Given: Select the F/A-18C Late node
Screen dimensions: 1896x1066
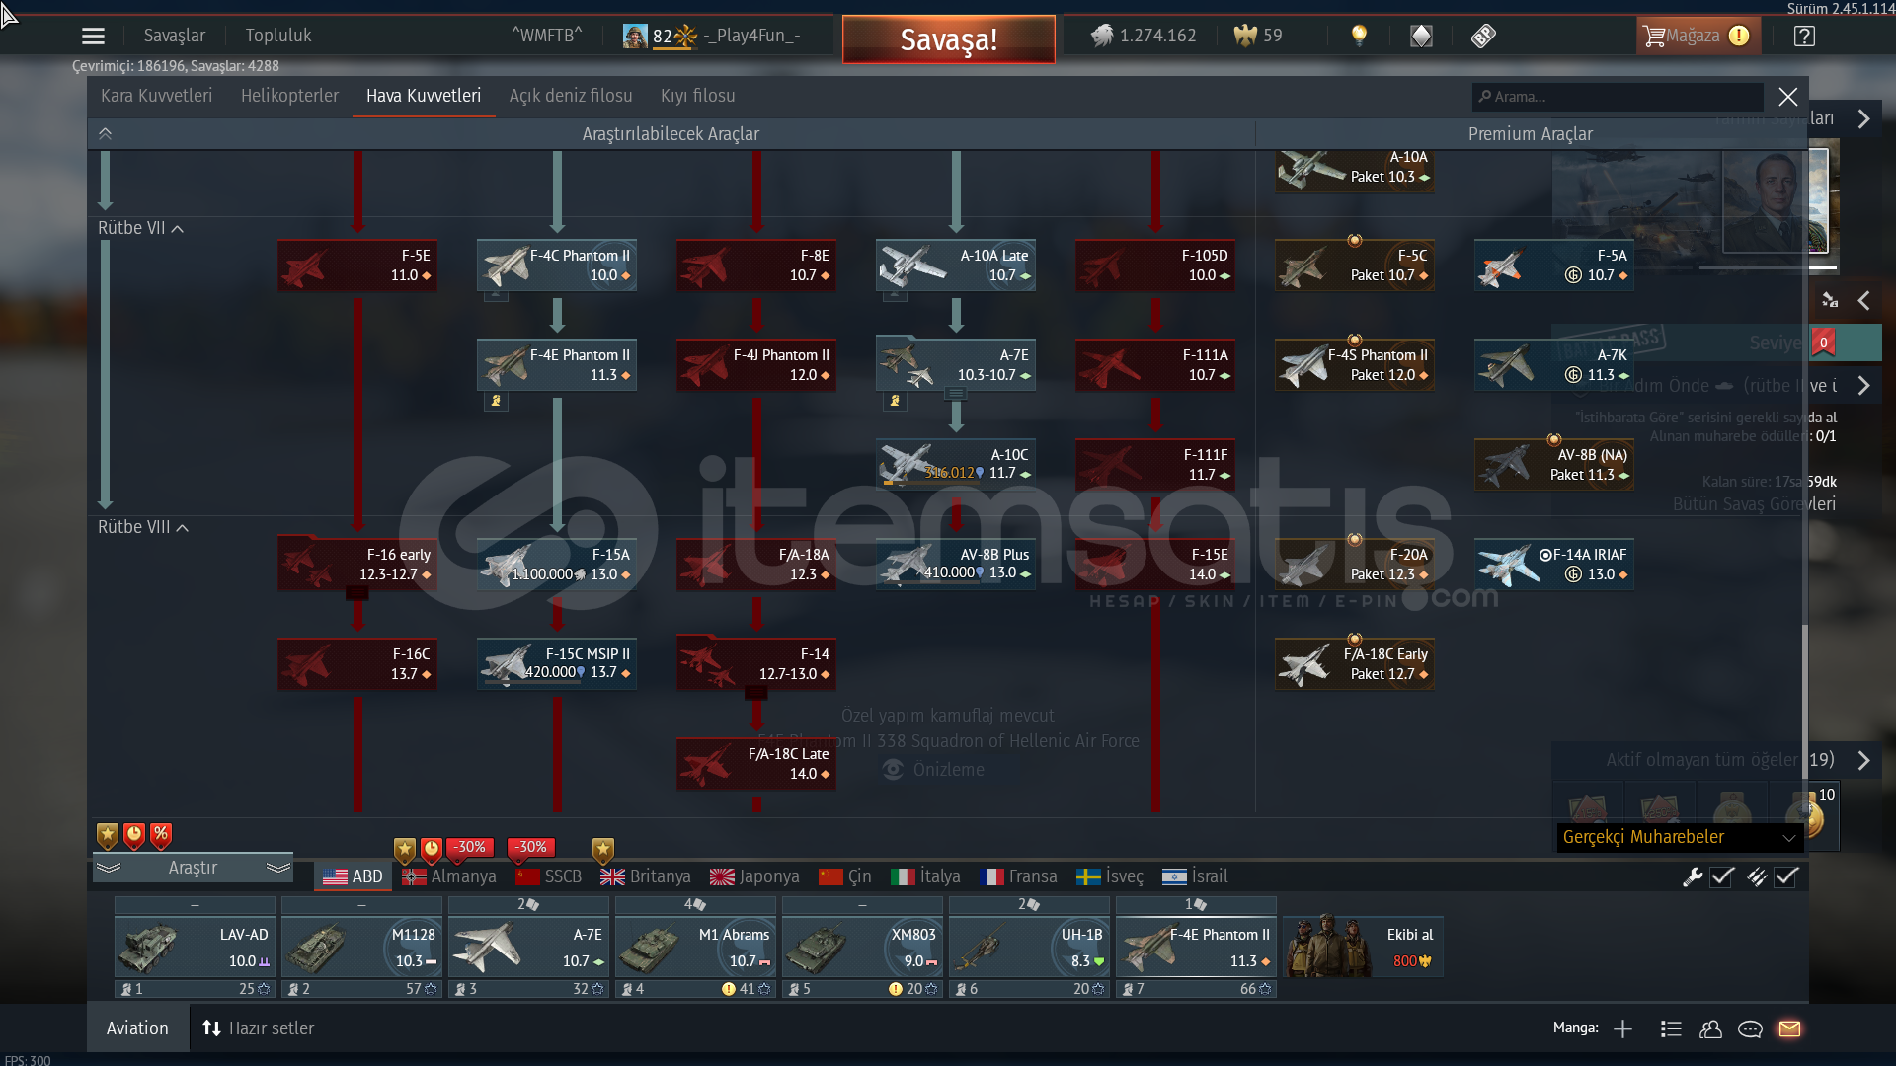Looking at the screenshot, I should click(755, 764).
